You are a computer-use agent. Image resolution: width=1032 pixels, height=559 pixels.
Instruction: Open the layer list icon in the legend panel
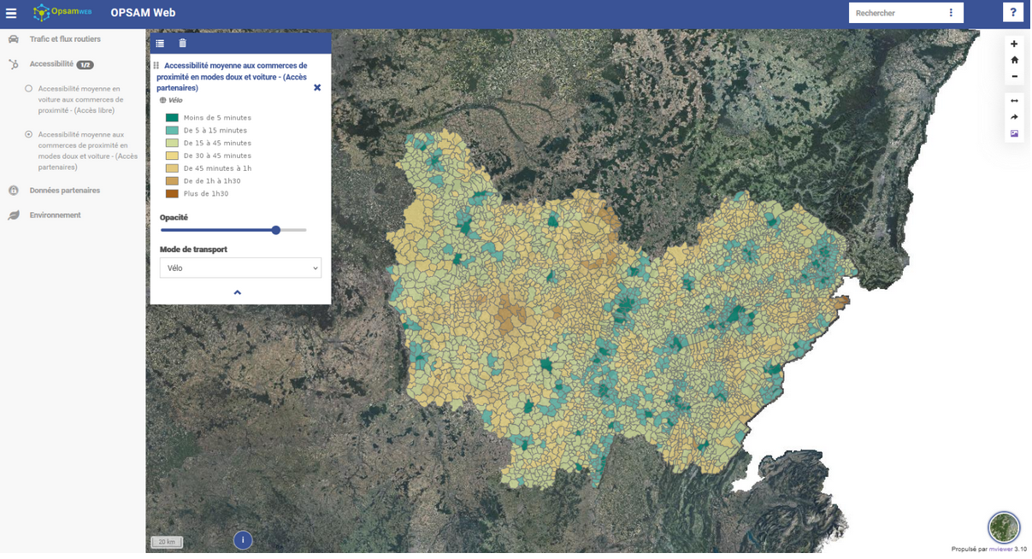coord(160,43)
